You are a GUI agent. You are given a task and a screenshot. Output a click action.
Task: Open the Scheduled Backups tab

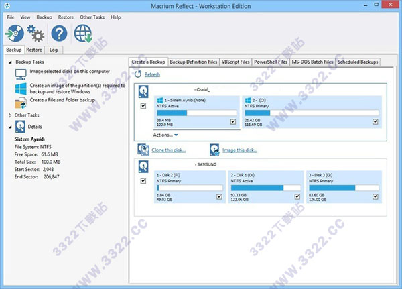358,62
